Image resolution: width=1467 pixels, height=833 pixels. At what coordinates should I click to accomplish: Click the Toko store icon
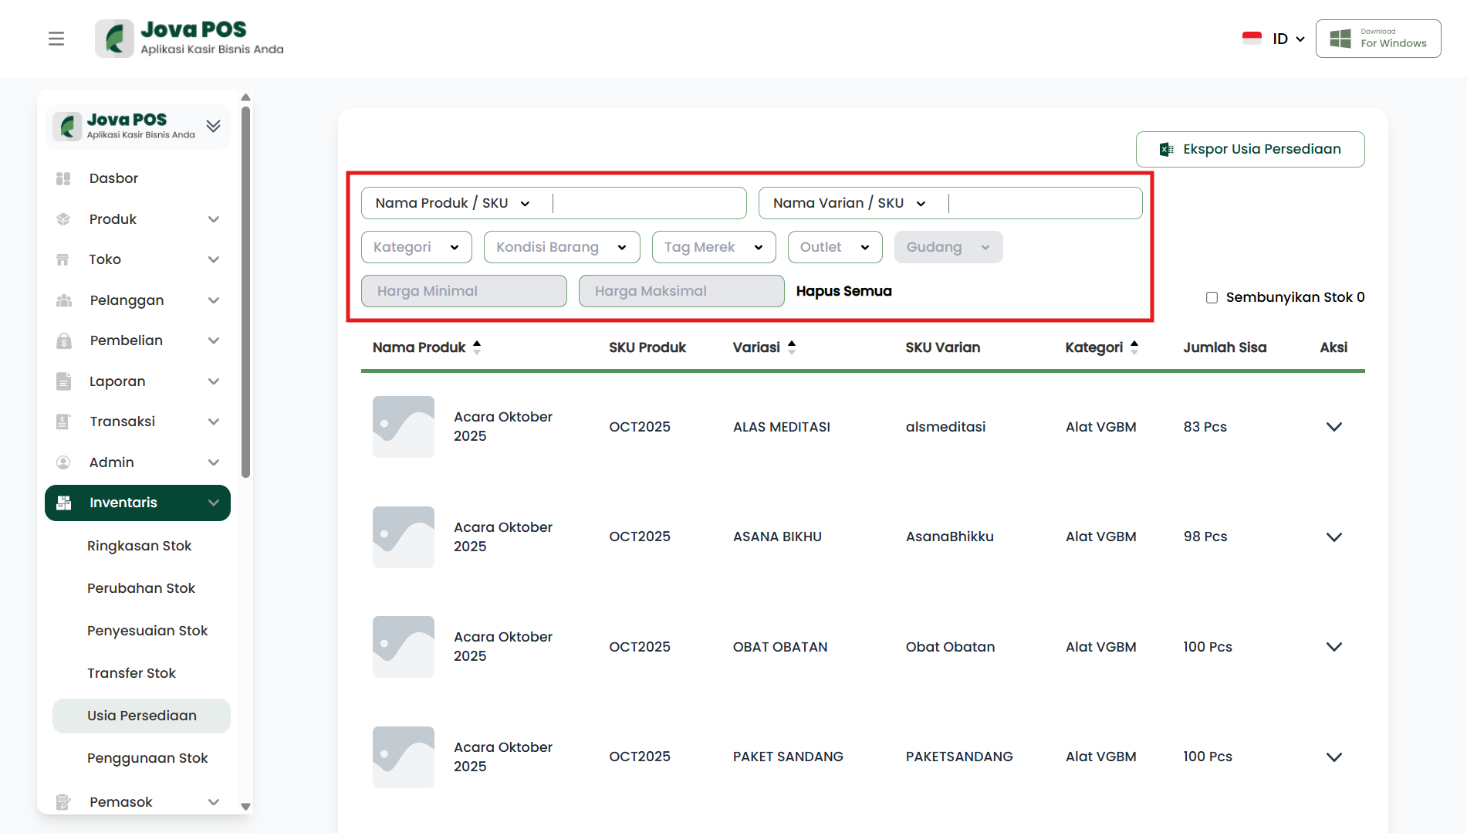pyautogui.click(x=63, y=259)
